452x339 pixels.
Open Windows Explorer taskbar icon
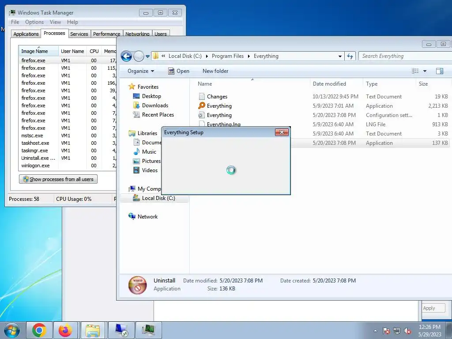click(x=93, y=330)
